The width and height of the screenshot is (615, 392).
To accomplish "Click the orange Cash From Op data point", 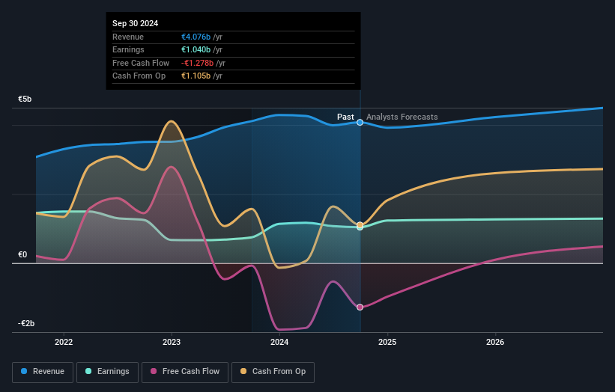I will pyautogui.click(x=360, y=224).
